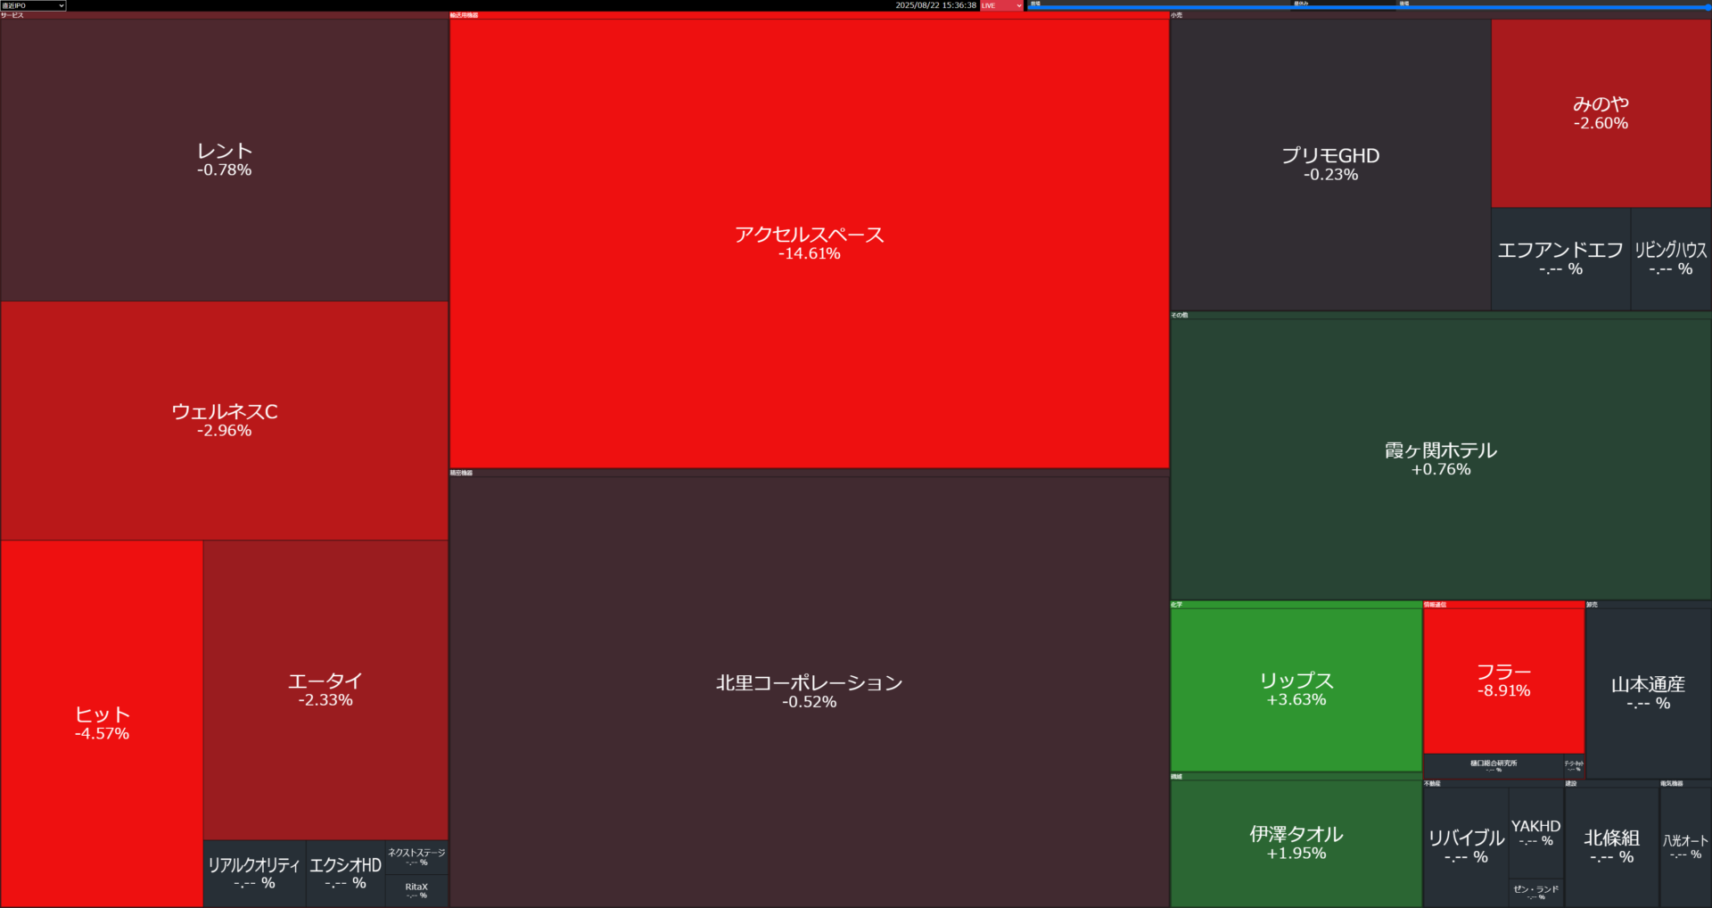The height and width of the screenshot is (908, 1712).
Task: Click the blue session timeline slider
Action: click(x=1369, y=7)
